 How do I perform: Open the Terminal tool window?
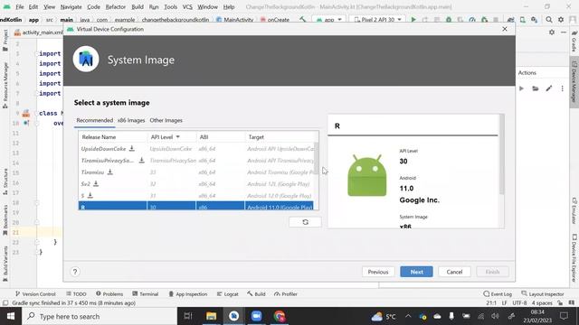145,294
